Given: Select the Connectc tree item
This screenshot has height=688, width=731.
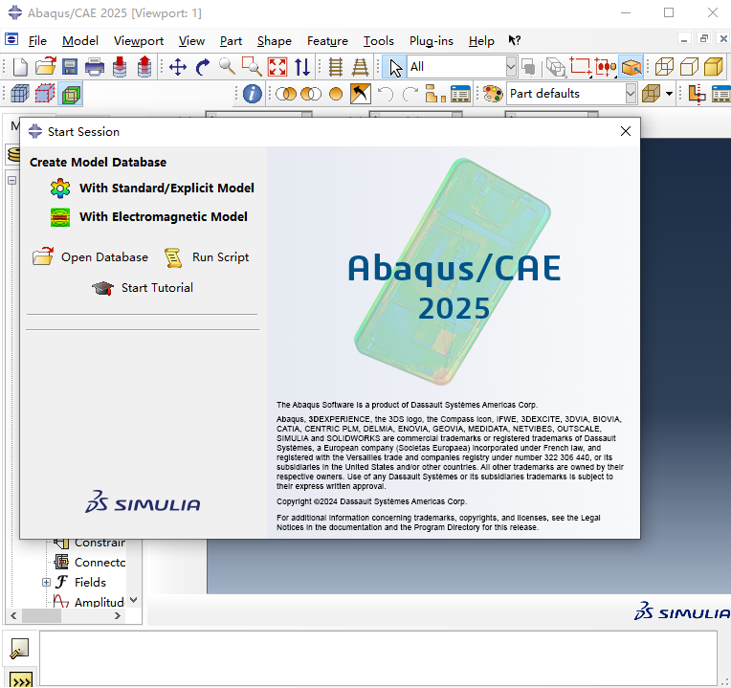Looking at the screenshot, I should tap(90, 562).
